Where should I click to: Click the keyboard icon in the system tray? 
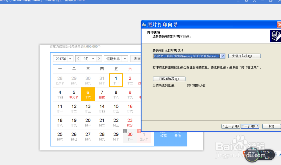[x=270, y=155]
